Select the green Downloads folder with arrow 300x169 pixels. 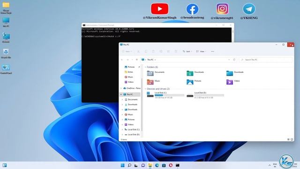pyautogui.click(x=195, y=73)
